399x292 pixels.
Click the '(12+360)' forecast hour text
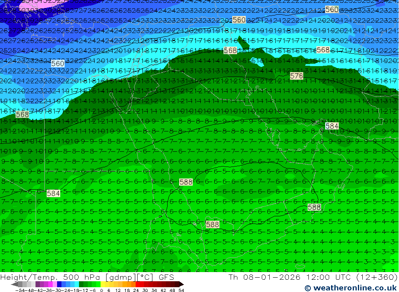tap(377, 277)
